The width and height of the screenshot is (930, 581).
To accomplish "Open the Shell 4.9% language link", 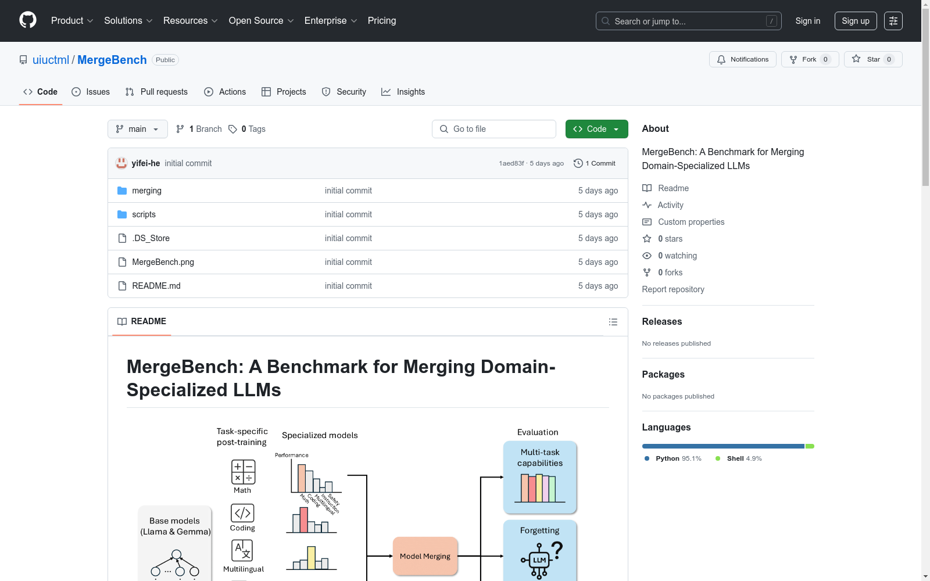I will (x=739, y=458).
